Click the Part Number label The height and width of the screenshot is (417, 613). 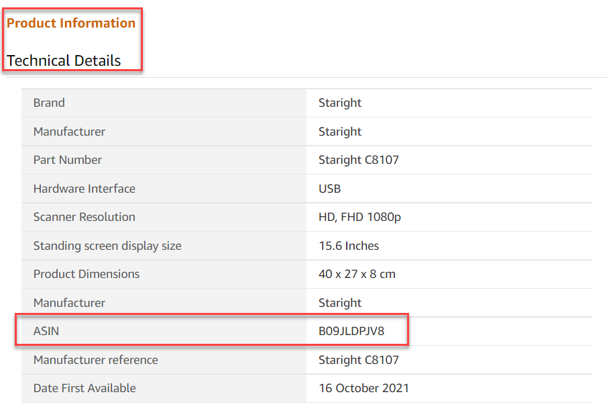[x=67, y=160]
